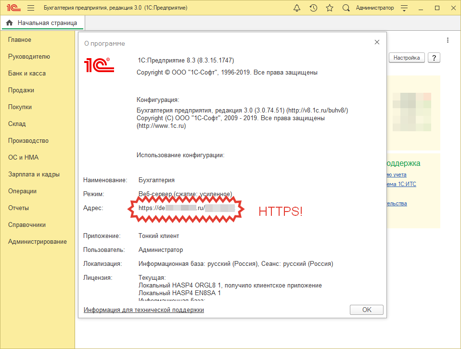Open the Отчеты section
The height and width of the screenshot is (349, 461).
click(x=19, y=208)
